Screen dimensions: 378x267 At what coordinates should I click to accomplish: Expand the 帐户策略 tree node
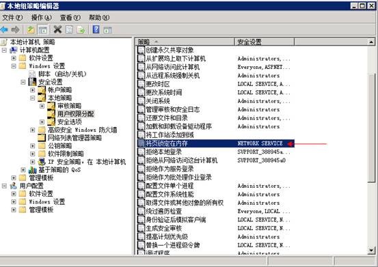point(33,90)
